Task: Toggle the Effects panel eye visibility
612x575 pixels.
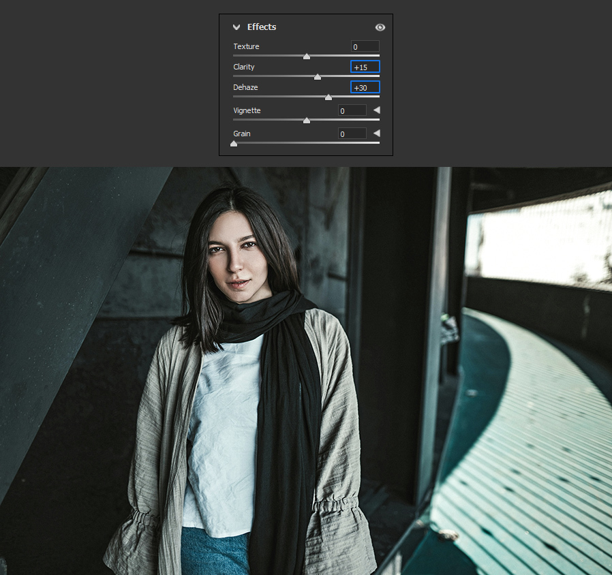Action: click(380, 27)
